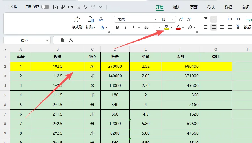Screen dimensions: 252x143
Task: Decrease font size with A- icon
Action: 189,19
